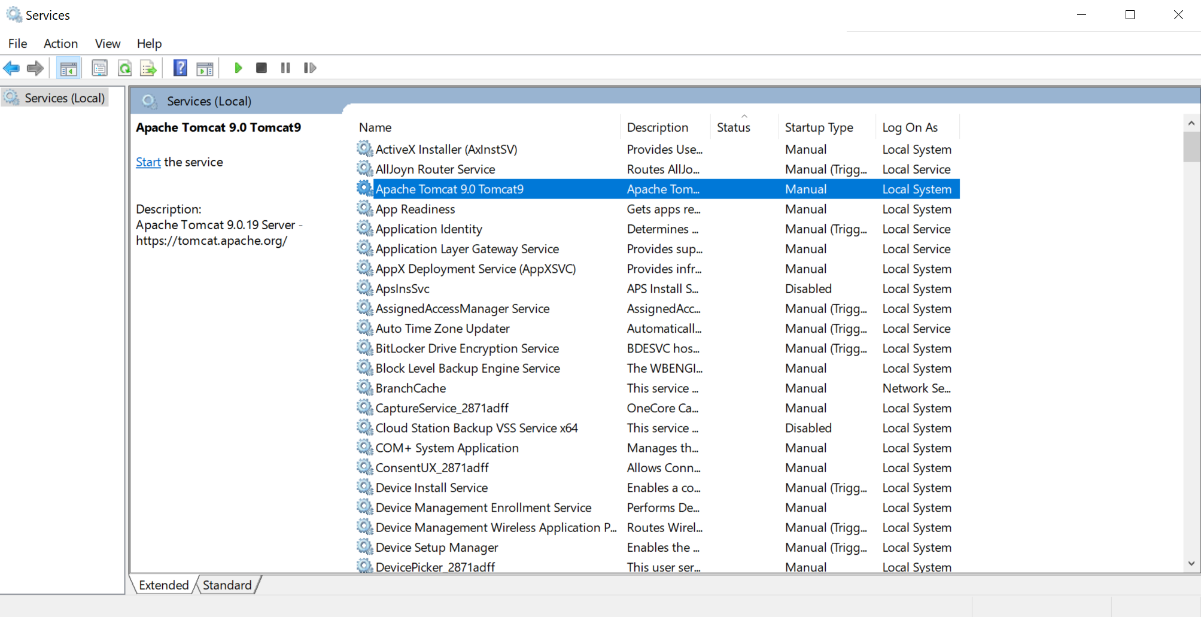Viewport: 1201px width, 617px height.
Task: Open Help via the question mark icon
Action: click(x=180, y=68)
